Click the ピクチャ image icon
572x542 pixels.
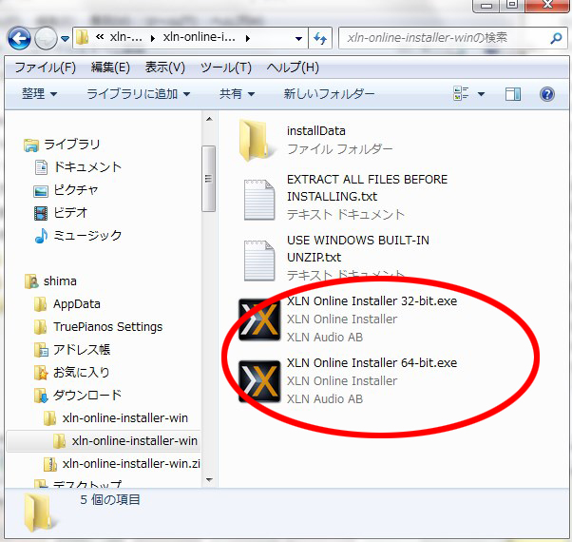[41, 191]
